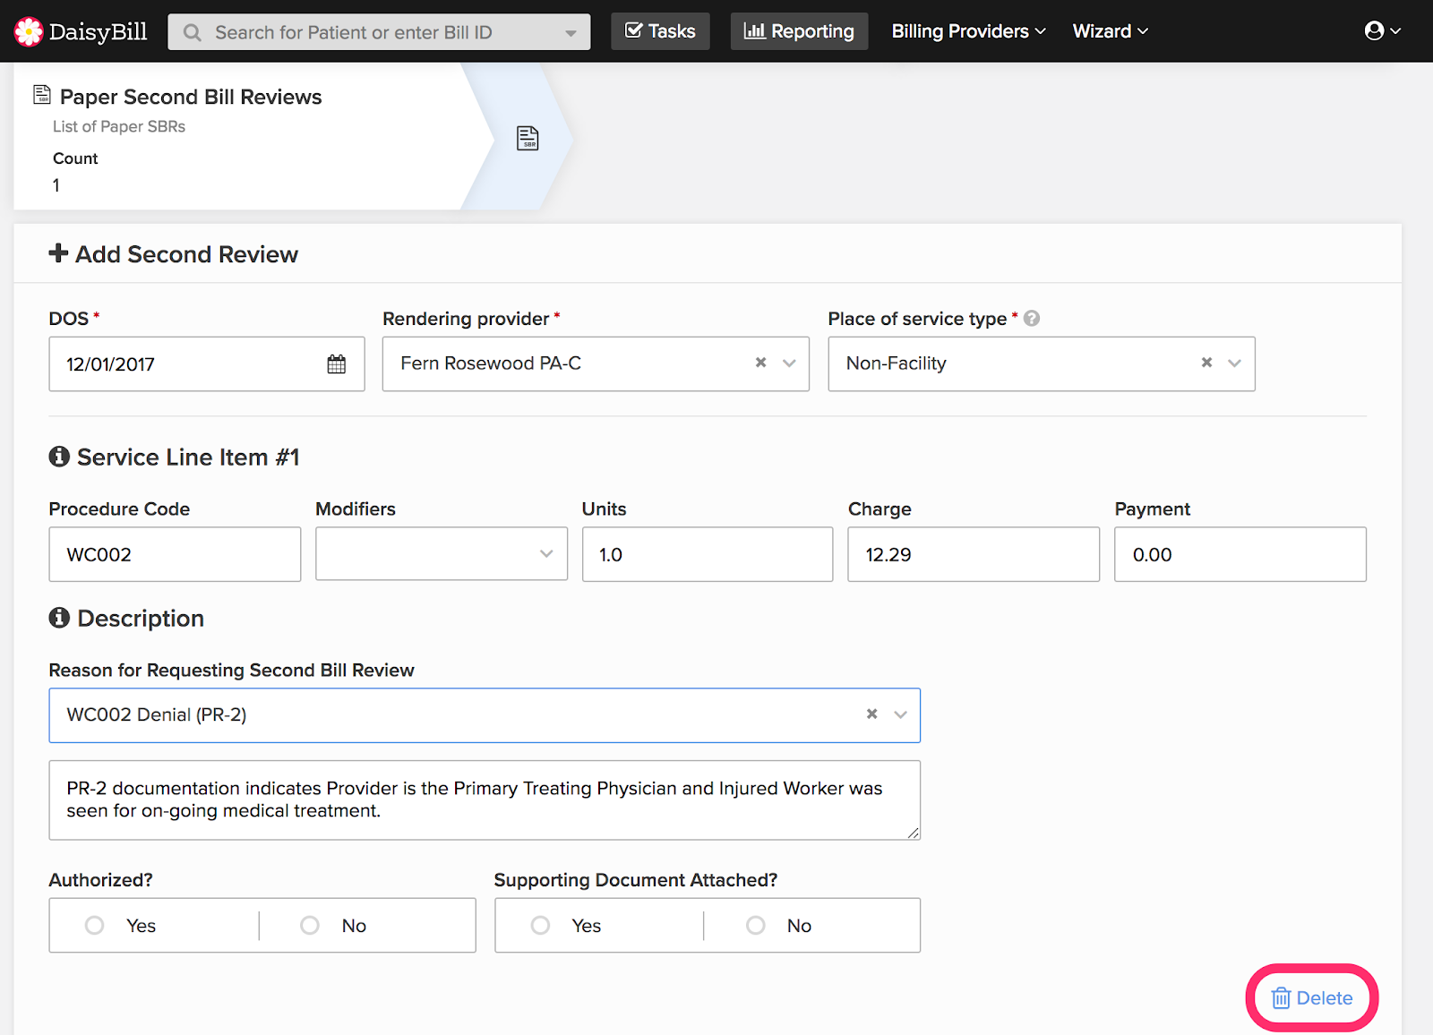The height and width of the screenshot is (1035, 1433).
Task: Click the Paper SBR document icon in arrow
Action: 528,138
